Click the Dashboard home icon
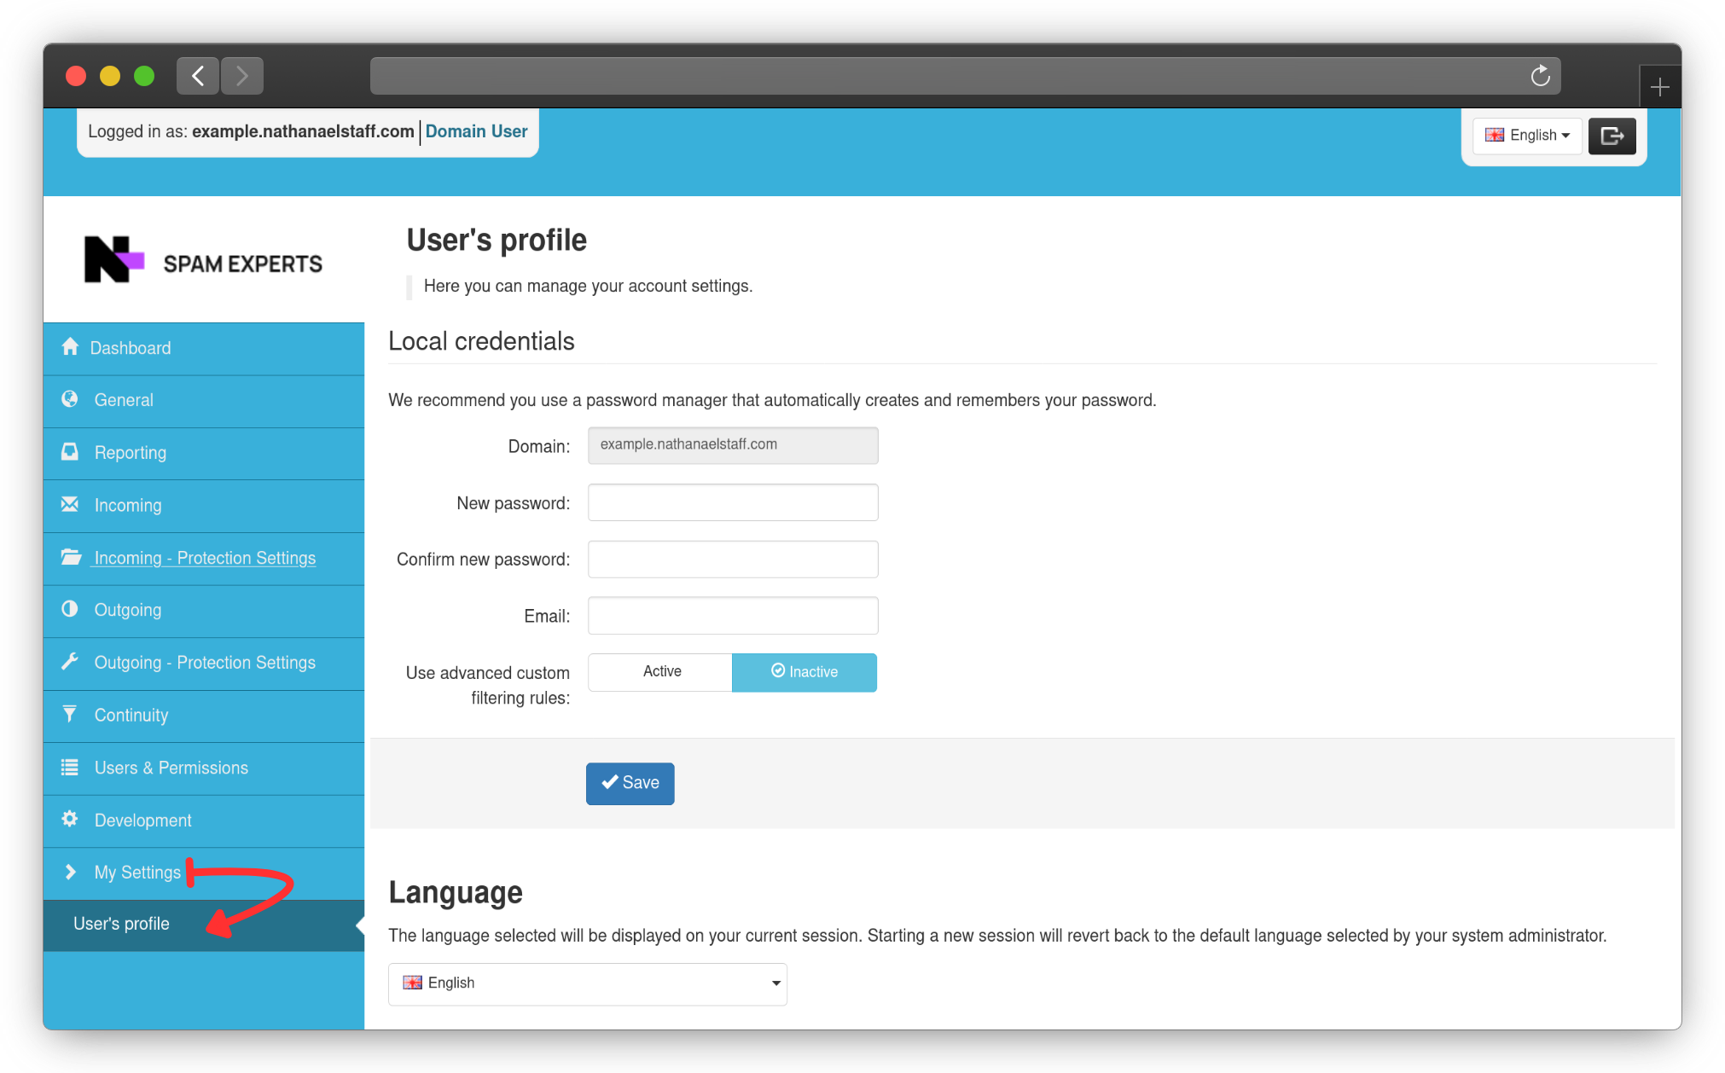1725x1073 pixels. (x=70, y=347)
